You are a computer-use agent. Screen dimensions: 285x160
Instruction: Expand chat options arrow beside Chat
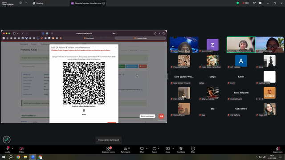pos(147,148)
